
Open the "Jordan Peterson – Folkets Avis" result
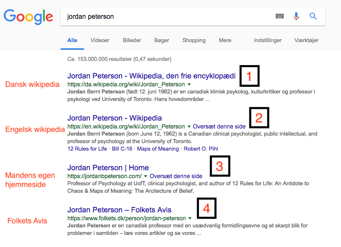(119, 210)
